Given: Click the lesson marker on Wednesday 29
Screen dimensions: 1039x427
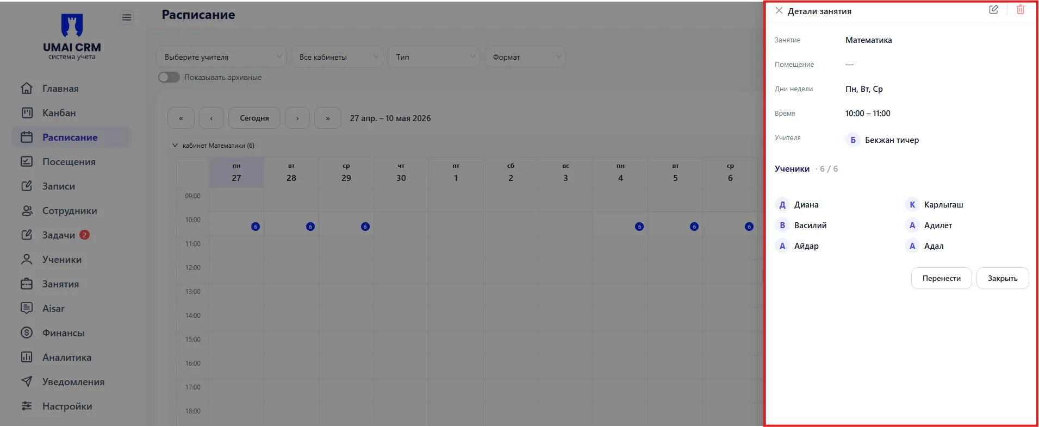Looking at the screenshot, I should (365, 227).
